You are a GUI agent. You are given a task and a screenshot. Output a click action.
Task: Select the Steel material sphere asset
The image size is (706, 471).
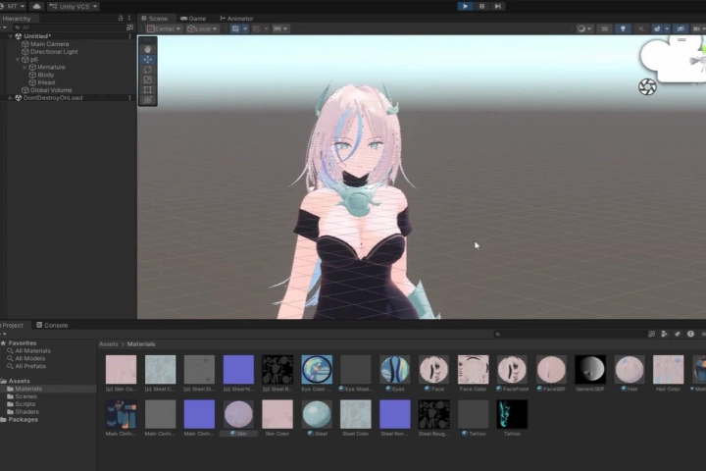click(317, 414)
